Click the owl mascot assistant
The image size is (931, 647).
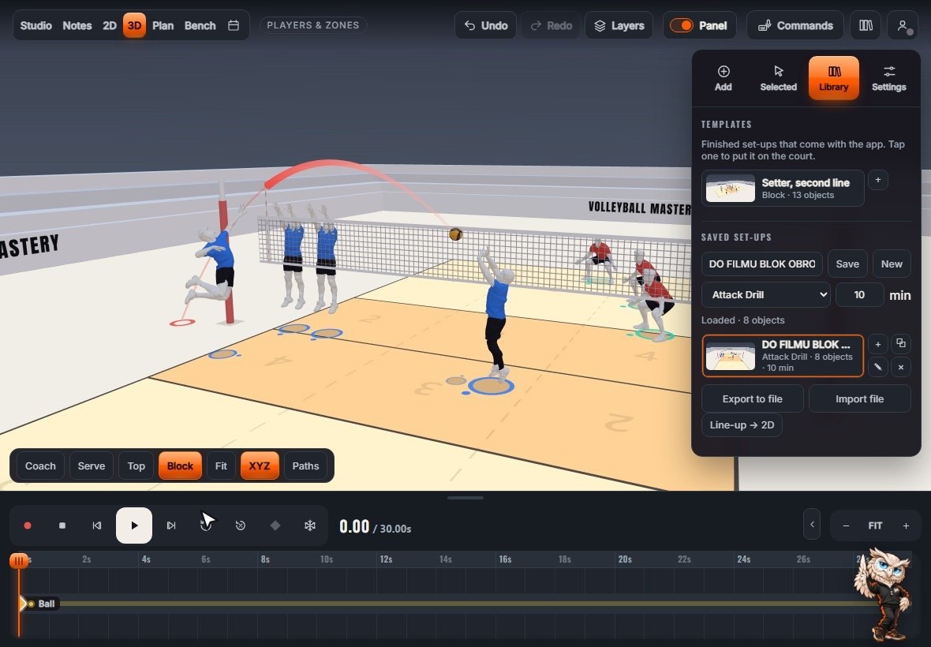[884, 596]
